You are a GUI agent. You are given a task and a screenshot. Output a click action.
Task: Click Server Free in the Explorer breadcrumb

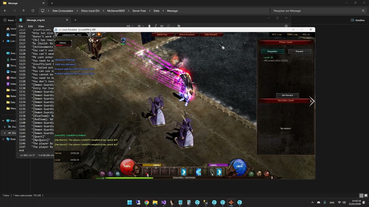(139, 11)
